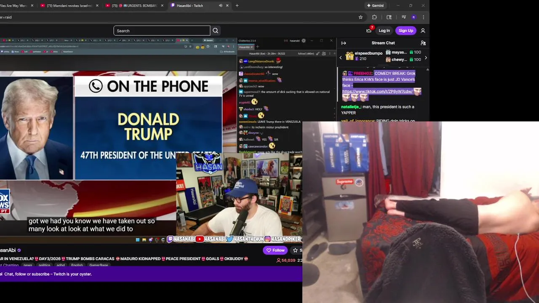539x303 pixels.
Task: Click the address bar URL text
Action: coord(6,17)
